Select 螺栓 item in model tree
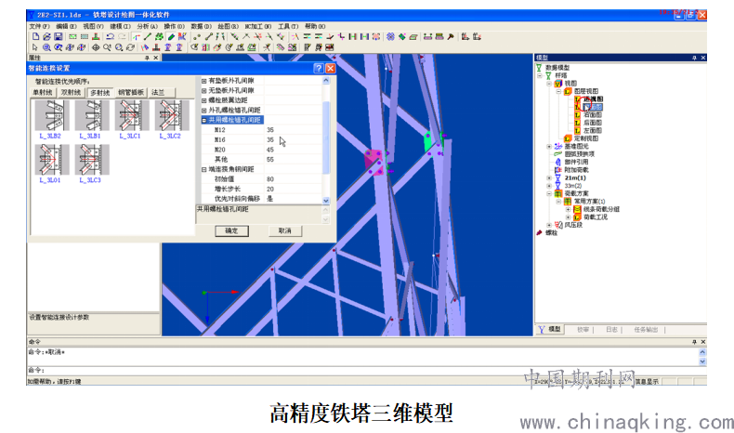The width and height of the screenshot is (734, 433). (x=552, y=233)
